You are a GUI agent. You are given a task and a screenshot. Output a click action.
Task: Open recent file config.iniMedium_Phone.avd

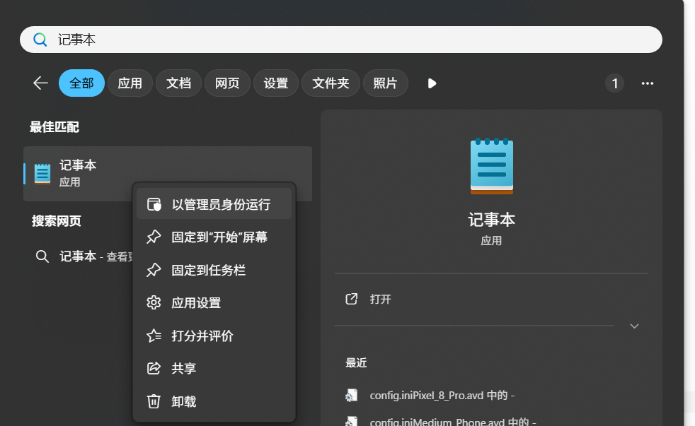pyautogui.click(x=452, y=422)
